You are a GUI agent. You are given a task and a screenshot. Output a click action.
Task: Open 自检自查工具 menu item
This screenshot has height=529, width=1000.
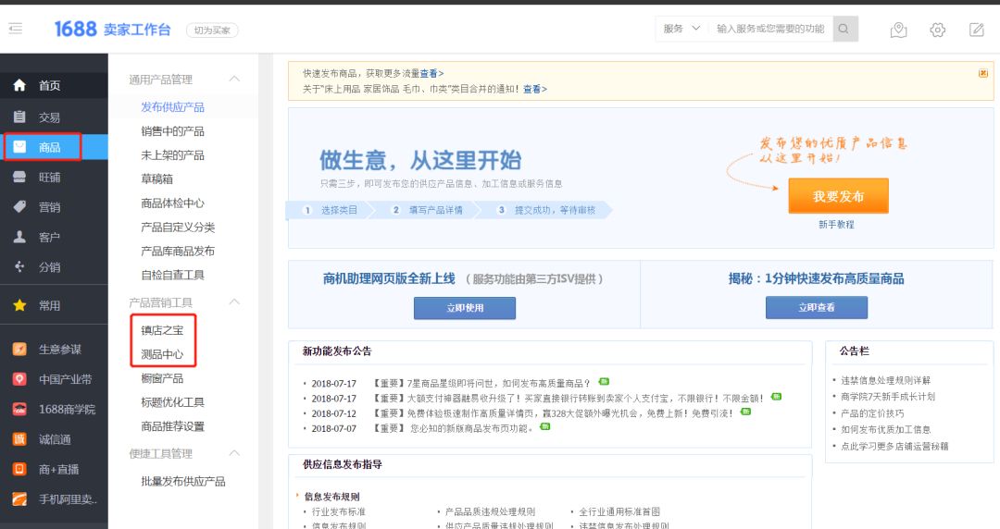pyautogui.click(x=173, y=275)
